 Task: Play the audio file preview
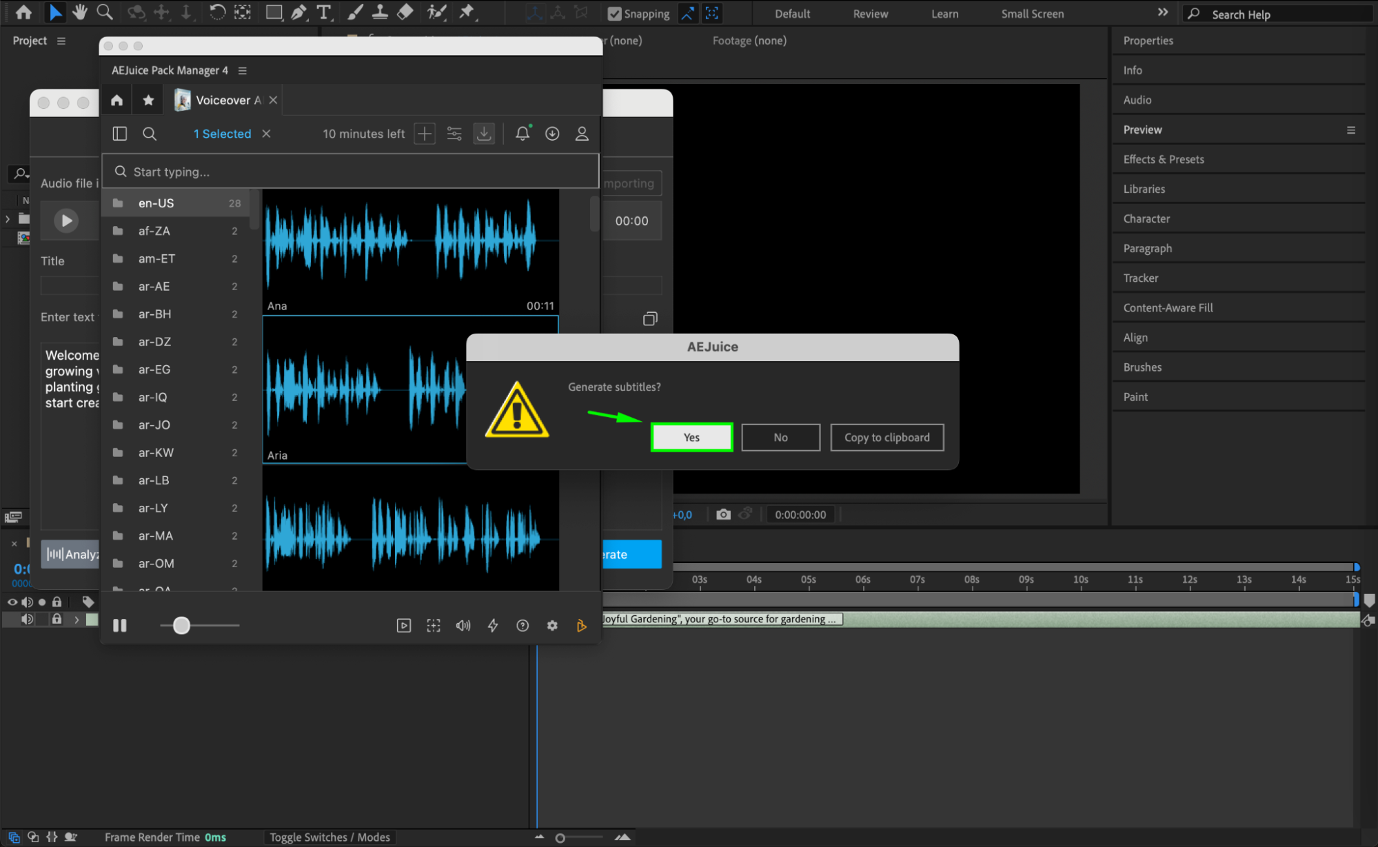(x=66, y=221)
